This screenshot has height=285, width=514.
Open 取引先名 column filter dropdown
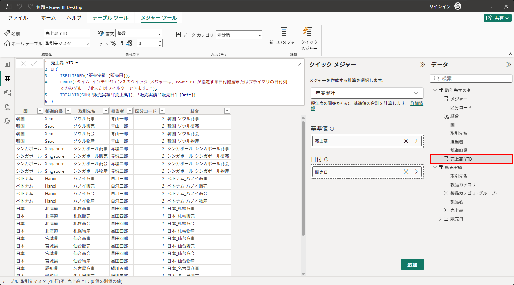point(106,111)
